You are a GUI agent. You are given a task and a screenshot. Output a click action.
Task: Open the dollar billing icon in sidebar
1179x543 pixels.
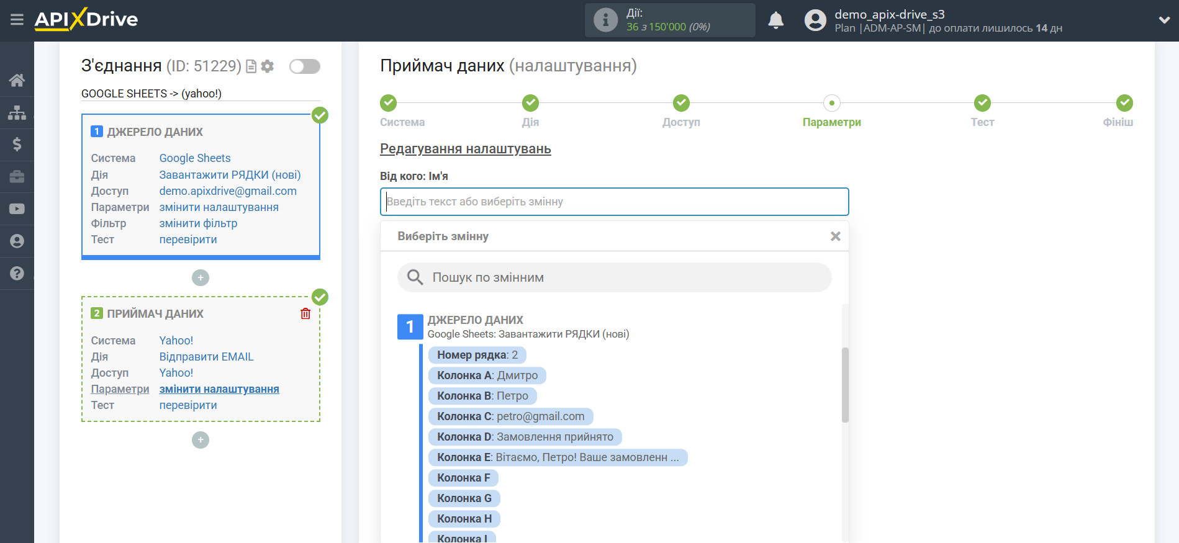(17, 145)
